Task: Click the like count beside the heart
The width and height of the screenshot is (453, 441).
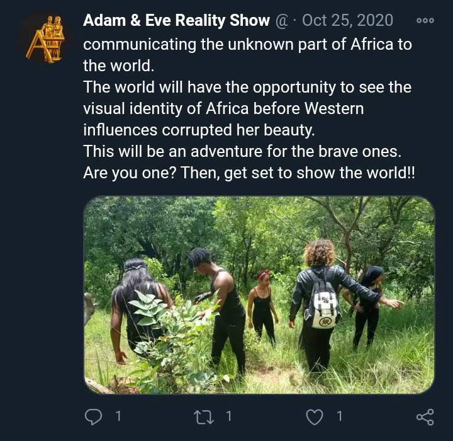Action: click(x=339, y=416)
